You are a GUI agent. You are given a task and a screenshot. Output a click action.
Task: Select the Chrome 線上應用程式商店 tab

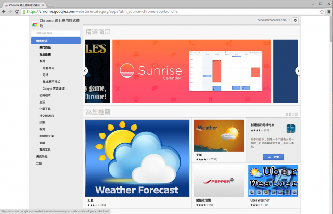tap(24, 5)
